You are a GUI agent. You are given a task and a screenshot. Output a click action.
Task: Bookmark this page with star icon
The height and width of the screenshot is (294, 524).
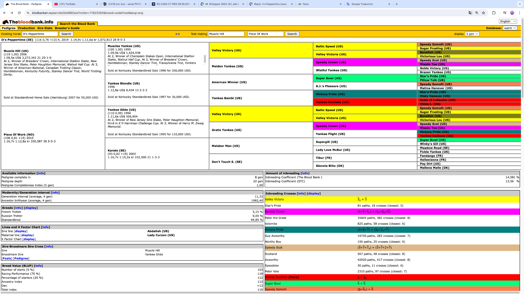pyautogui.click(x=483, y=13)
